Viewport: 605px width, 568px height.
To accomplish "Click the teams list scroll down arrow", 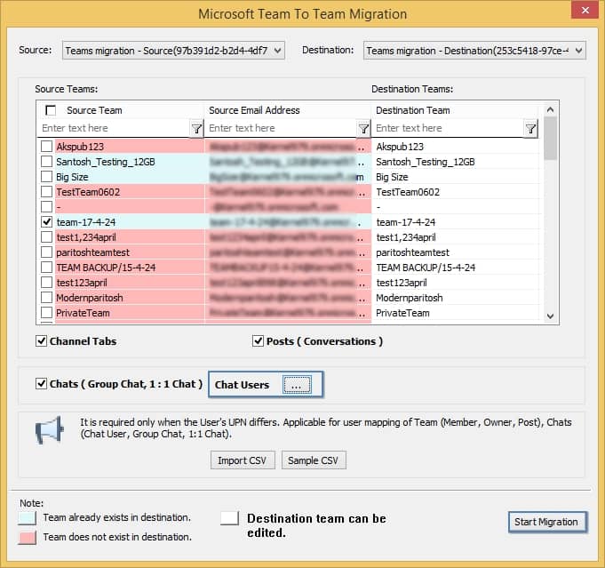I will point(550,316).
